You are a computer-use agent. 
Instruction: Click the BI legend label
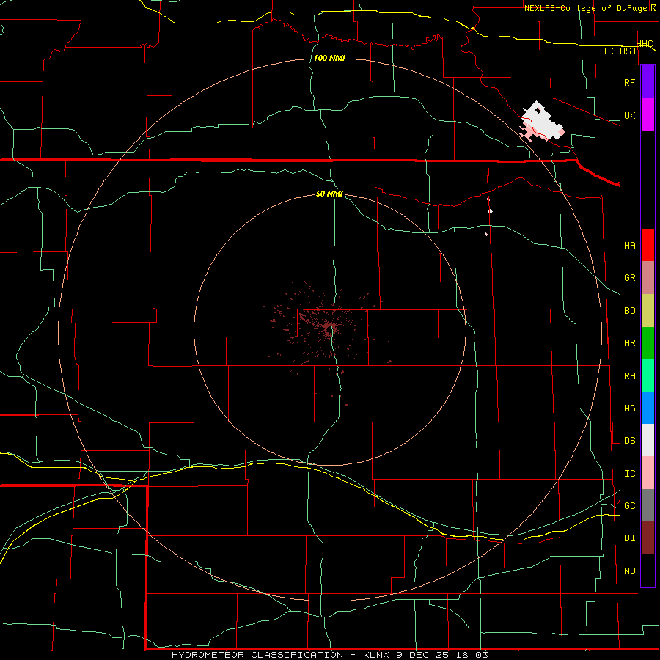click(x=630, y=538)
